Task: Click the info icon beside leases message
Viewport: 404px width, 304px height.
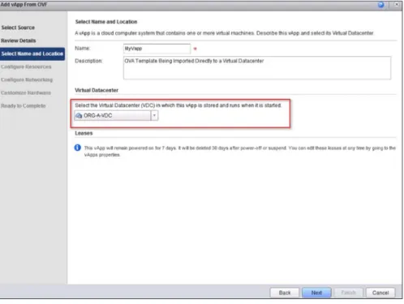Action: 78,148
